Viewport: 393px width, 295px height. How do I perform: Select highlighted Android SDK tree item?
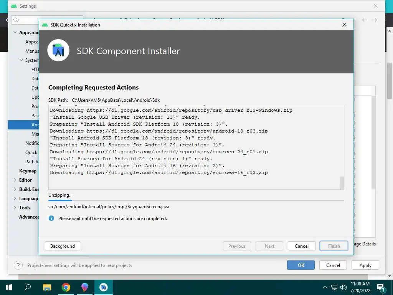point(23,125)
